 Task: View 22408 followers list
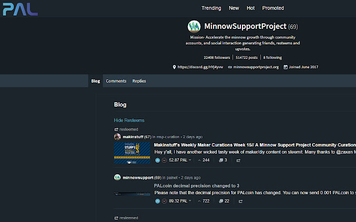tap(217, 58)
